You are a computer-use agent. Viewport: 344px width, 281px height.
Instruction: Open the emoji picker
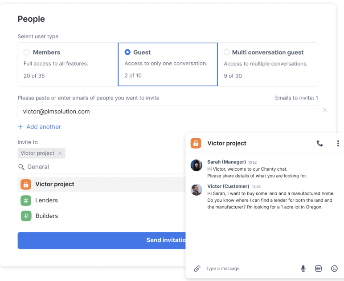point(334,269)
